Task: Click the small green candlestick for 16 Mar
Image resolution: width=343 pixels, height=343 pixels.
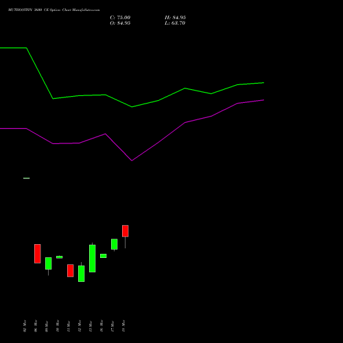Action: (x=104, y=256)
